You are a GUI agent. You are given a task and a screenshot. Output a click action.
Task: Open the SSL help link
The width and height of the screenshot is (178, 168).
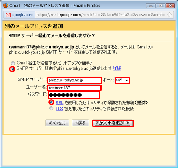point(59,103)
